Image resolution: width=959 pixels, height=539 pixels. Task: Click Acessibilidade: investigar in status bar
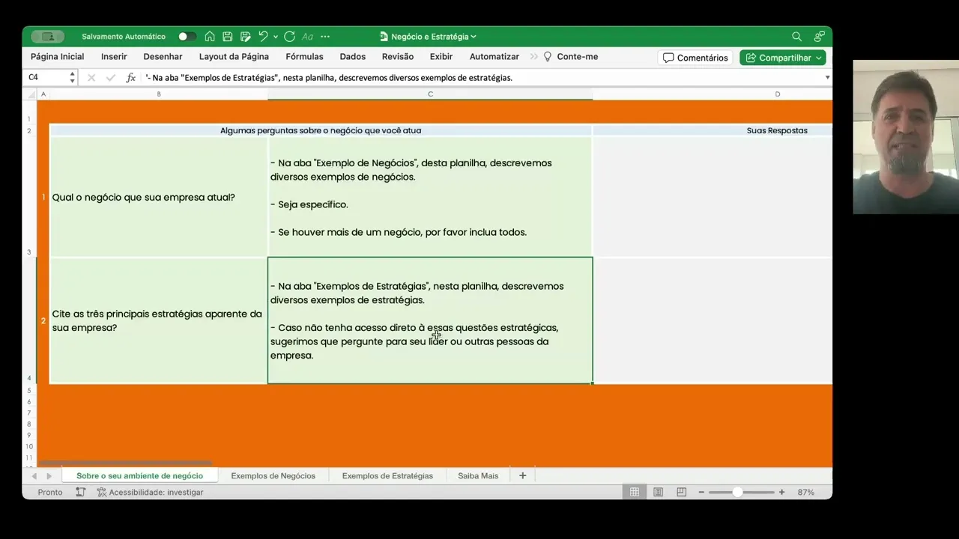(x=150, y=492)
